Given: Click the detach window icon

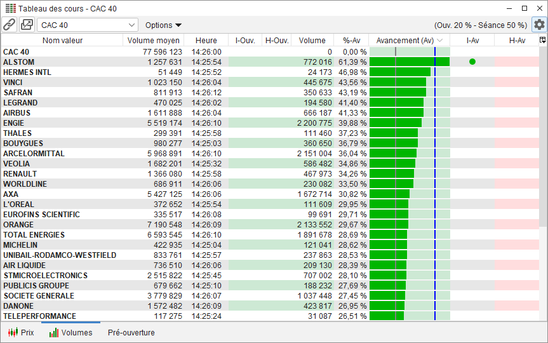Looking at the screenshot, I should coord(27,25).
